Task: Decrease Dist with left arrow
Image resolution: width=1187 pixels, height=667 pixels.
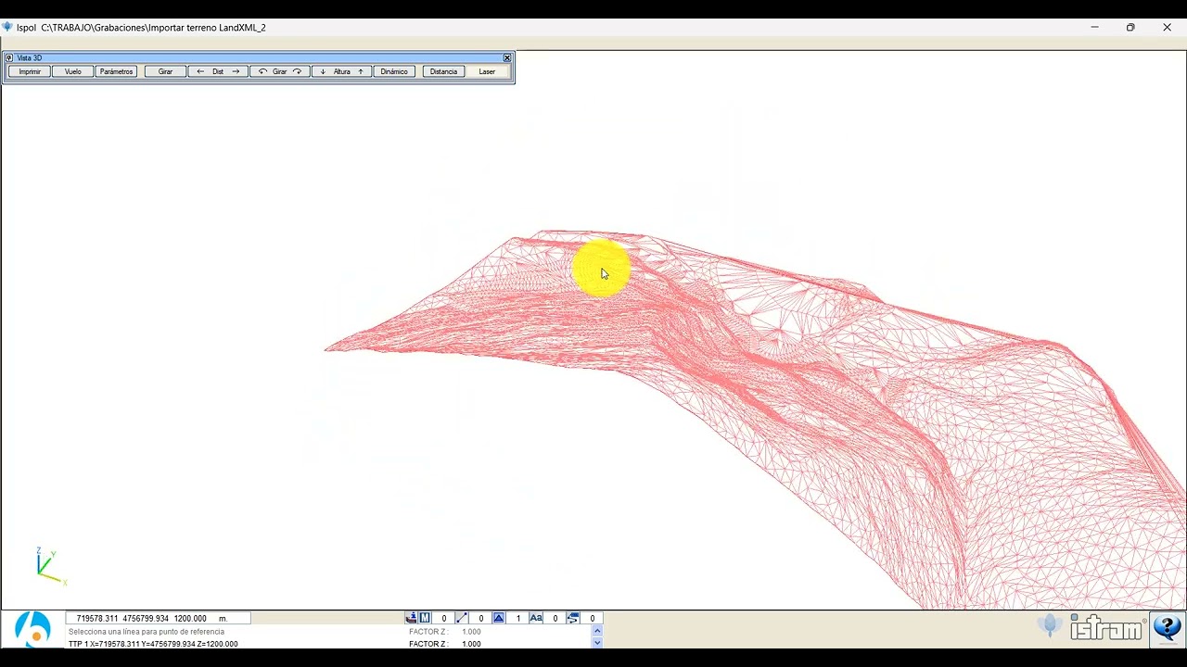Action: point(200,71)
